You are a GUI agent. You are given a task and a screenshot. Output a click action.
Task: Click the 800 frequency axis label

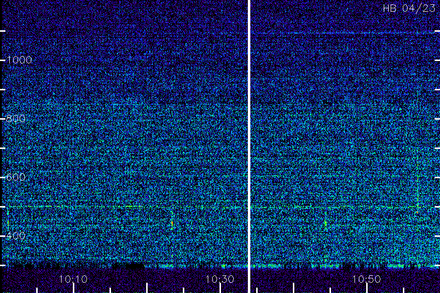click(16, 119)
